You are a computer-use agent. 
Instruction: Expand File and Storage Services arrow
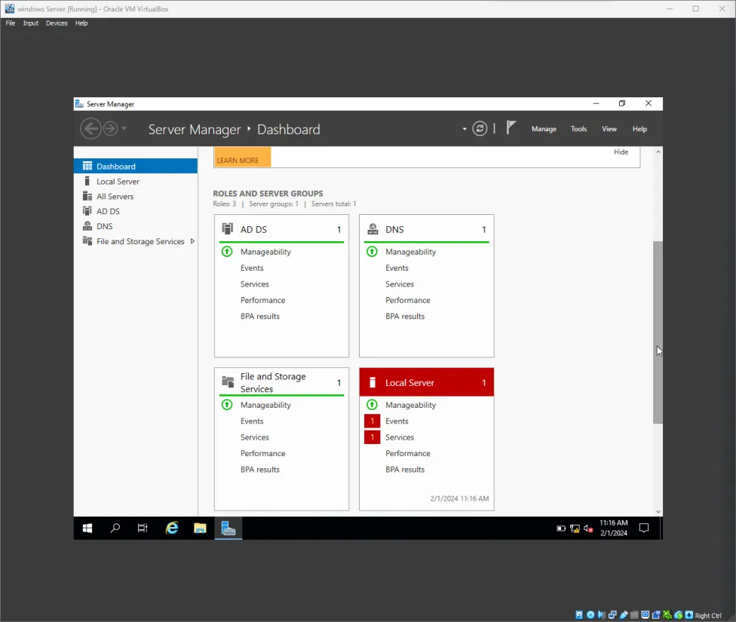pos(192,241)
